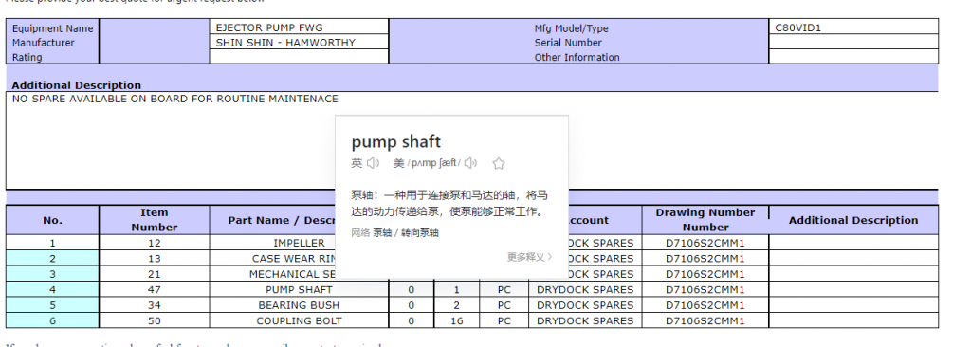
Task: Click the pump shaft headword in popup
Action: 396,141
